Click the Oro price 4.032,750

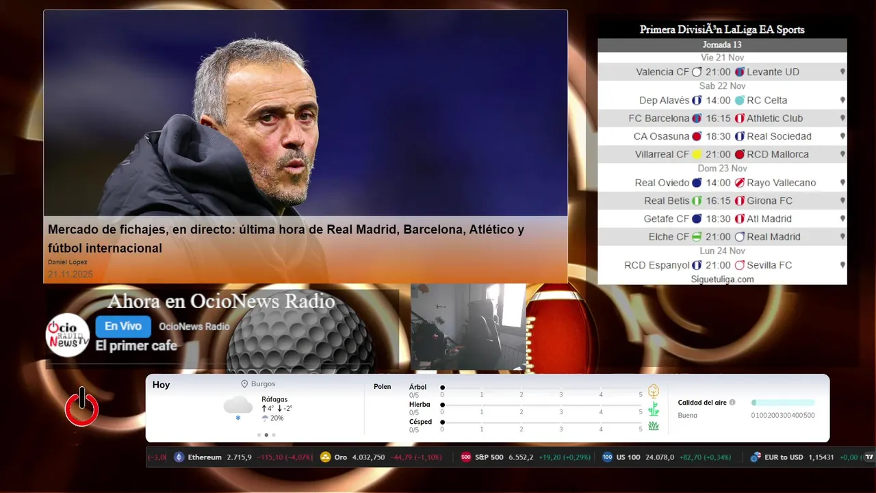tap(368, 457)
